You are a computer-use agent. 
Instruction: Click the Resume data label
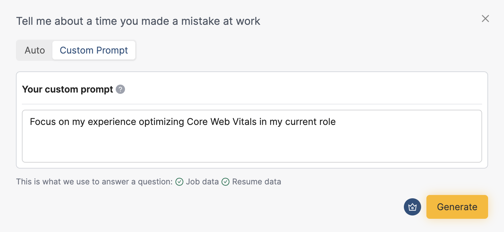(256, 182)
